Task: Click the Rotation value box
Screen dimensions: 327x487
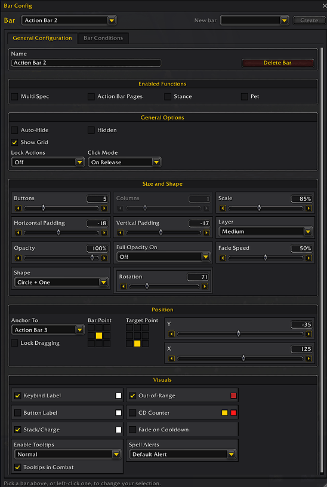Action: pos(198,277)
